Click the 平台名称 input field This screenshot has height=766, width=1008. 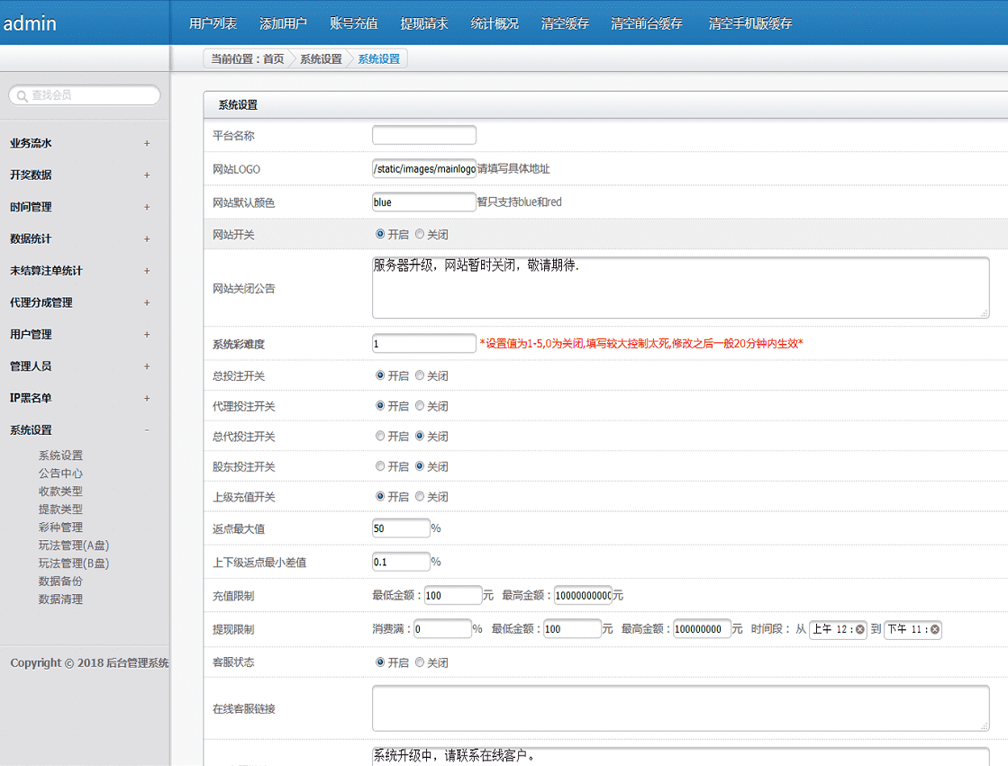pos(423,136)
